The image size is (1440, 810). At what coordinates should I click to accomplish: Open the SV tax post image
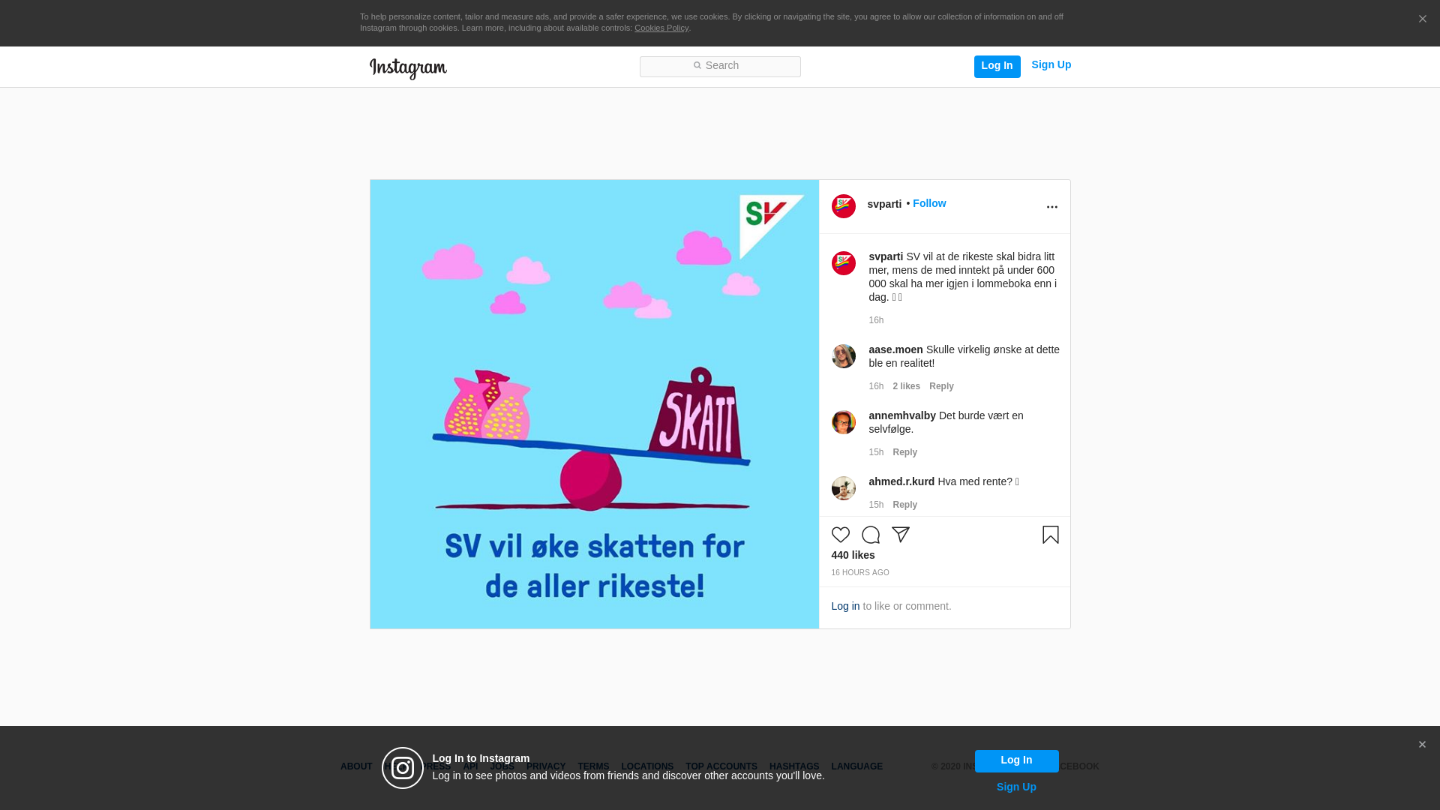coord(594,403)
